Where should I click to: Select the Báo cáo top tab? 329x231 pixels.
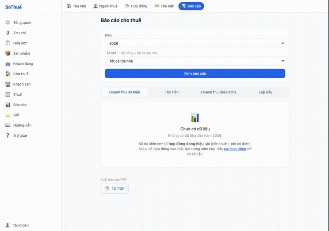tap(191, 6)
